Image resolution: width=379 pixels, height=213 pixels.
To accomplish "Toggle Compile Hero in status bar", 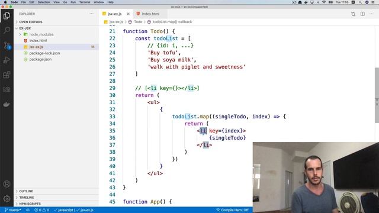I will point(232,210).
